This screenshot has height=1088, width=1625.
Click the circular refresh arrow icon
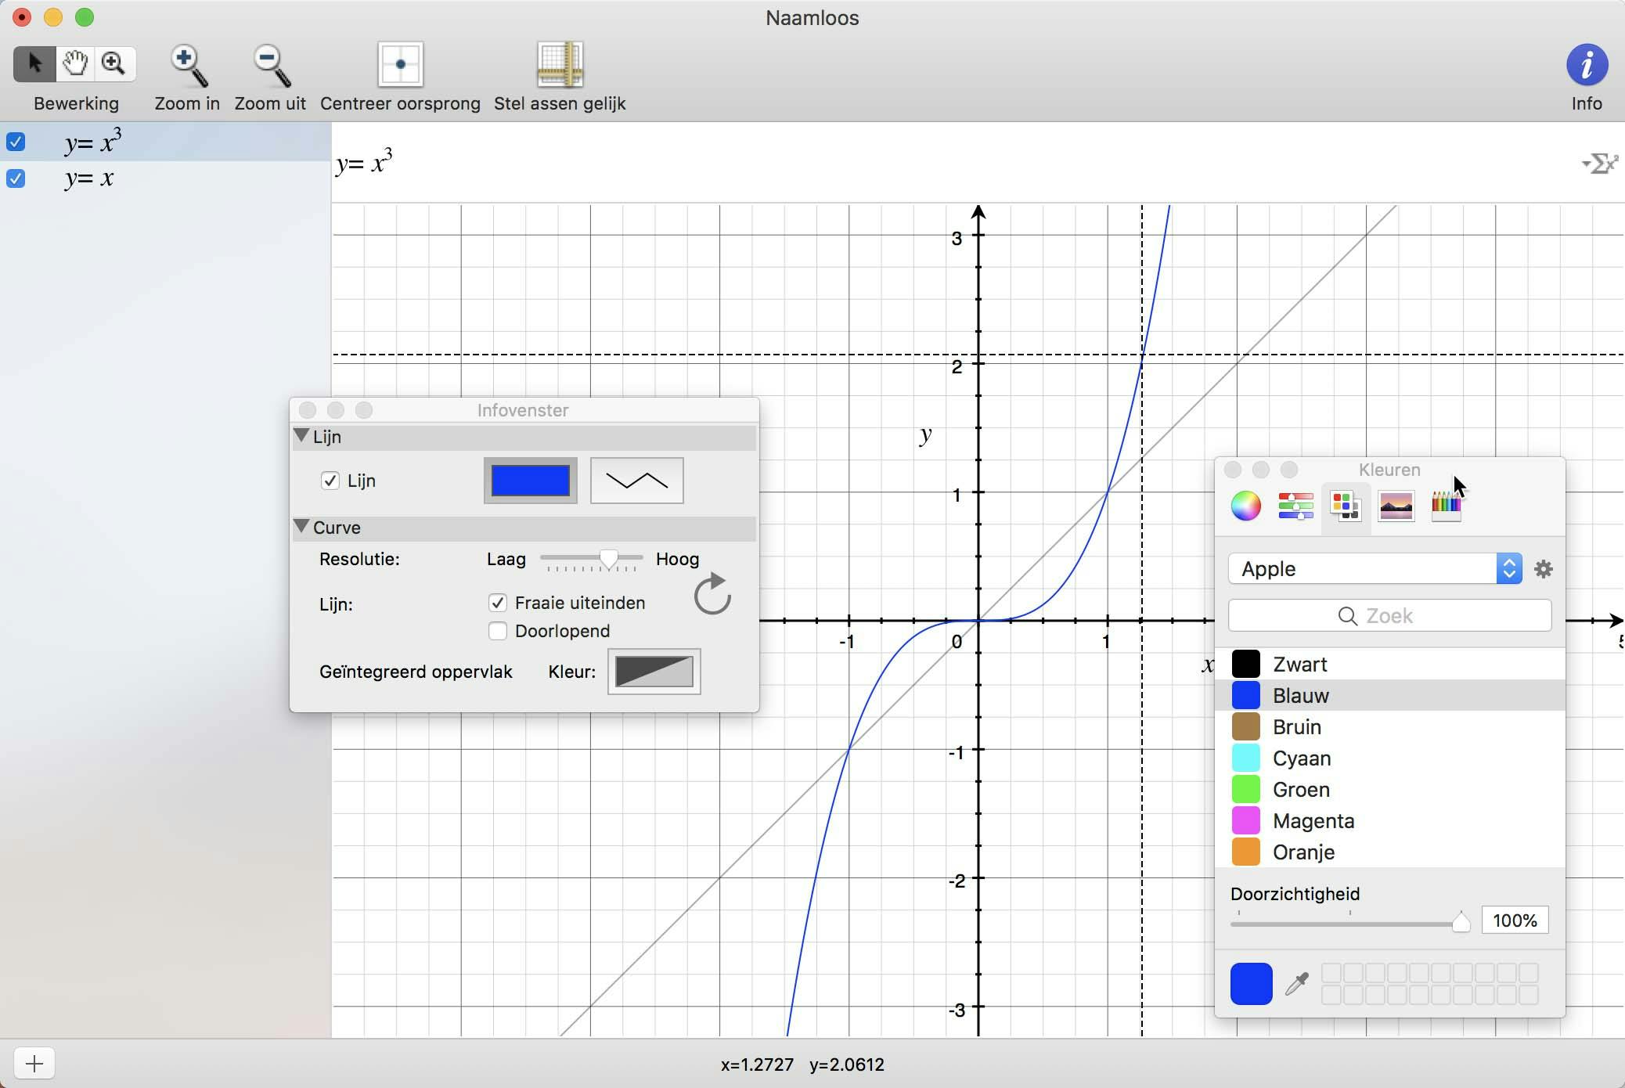coord(712,595)
